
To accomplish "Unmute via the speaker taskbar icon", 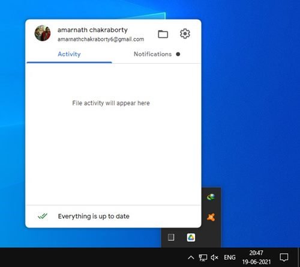I will [214, 257].
